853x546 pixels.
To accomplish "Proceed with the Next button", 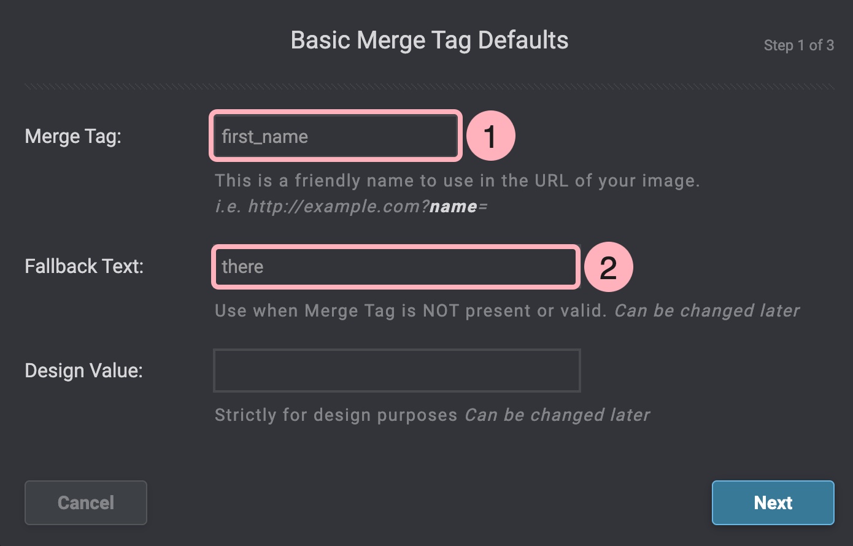I will pos(773,503).
